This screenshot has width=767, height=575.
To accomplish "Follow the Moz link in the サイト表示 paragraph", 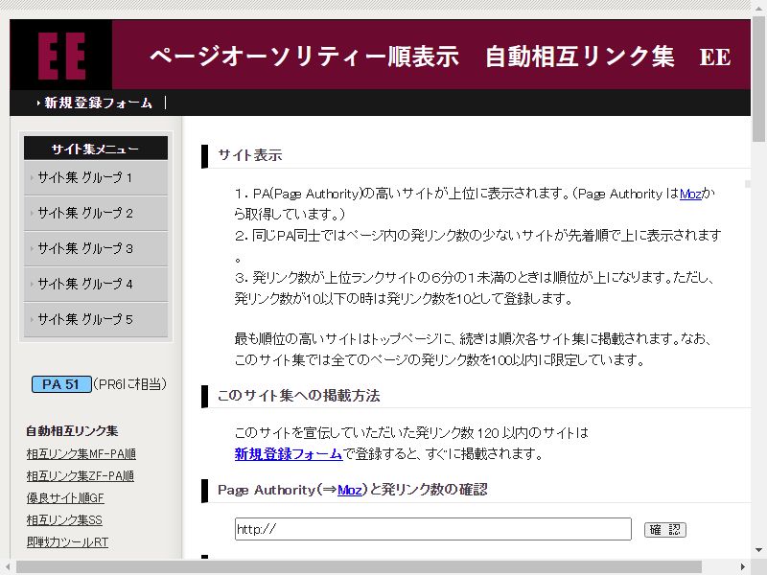I will (x=690, y=195).
